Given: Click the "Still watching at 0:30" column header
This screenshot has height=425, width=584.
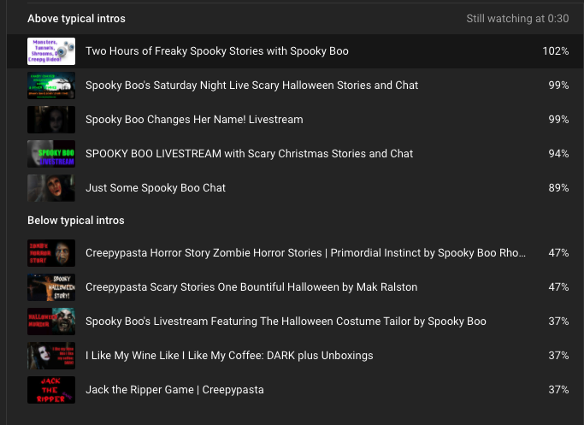Looking at the screenshot, I should coord(517,18).
